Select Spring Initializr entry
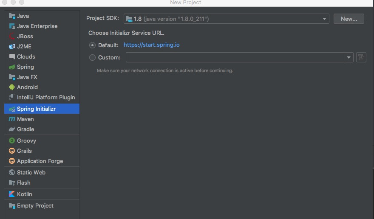 42,109
